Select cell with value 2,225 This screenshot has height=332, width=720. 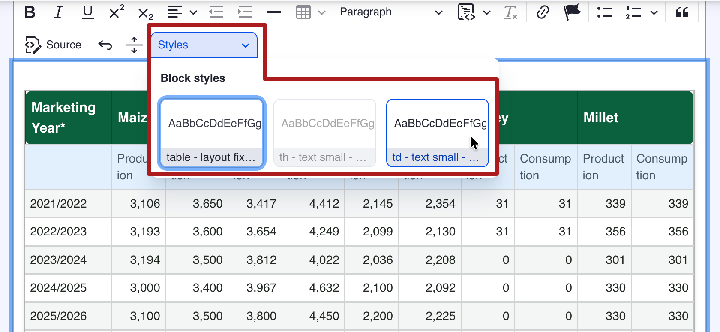point(429,316)
